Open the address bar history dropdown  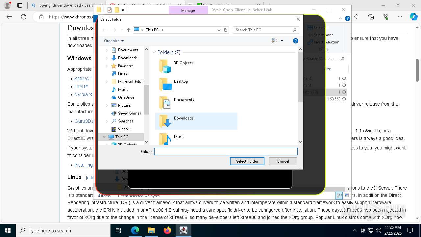point(219,30)
